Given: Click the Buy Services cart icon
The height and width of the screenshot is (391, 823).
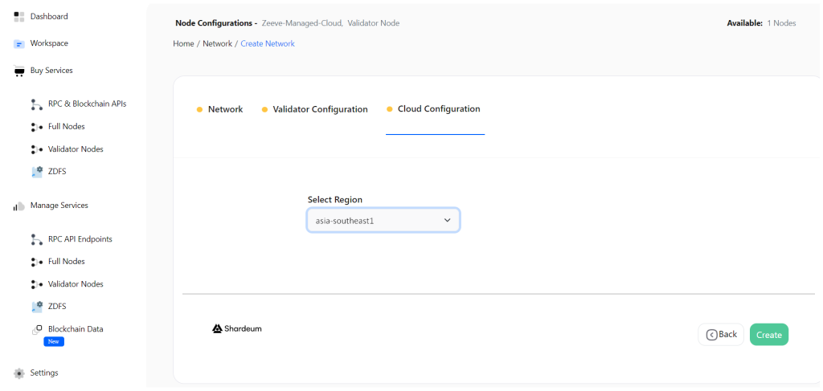Looking at the screenshot, I should (19, 71).
